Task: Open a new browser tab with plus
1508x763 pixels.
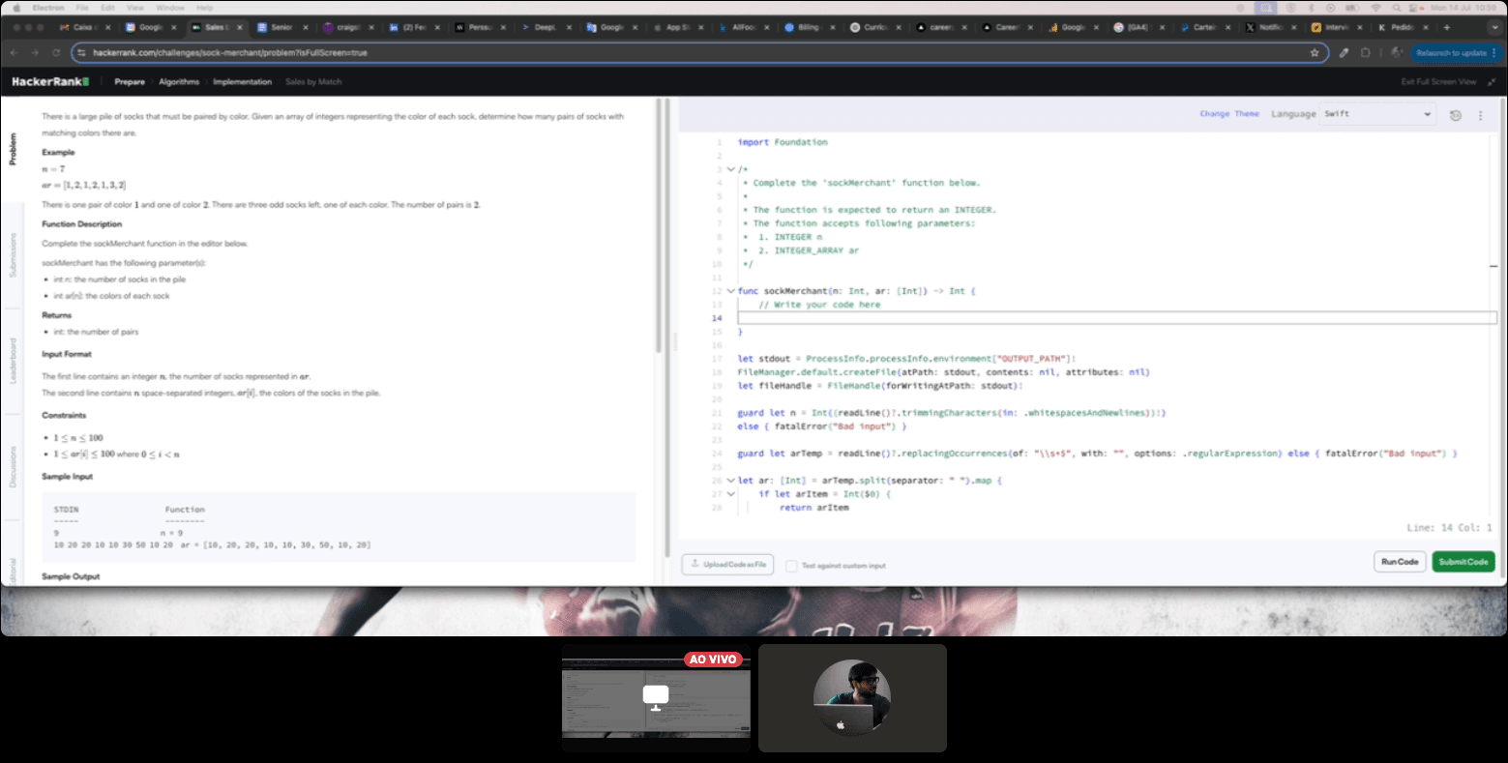Action: 1447,28
